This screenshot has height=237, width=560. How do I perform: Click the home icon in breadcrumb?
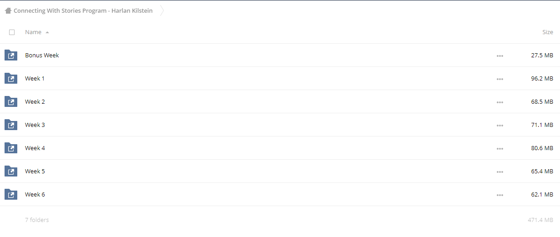pos(8,10)
